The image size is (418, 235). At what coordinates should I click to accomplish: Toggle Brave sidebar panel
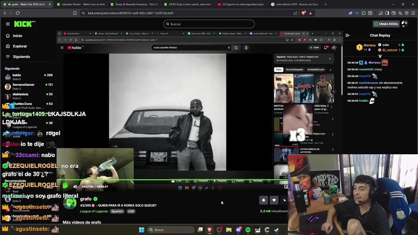[x=387, y=13]
